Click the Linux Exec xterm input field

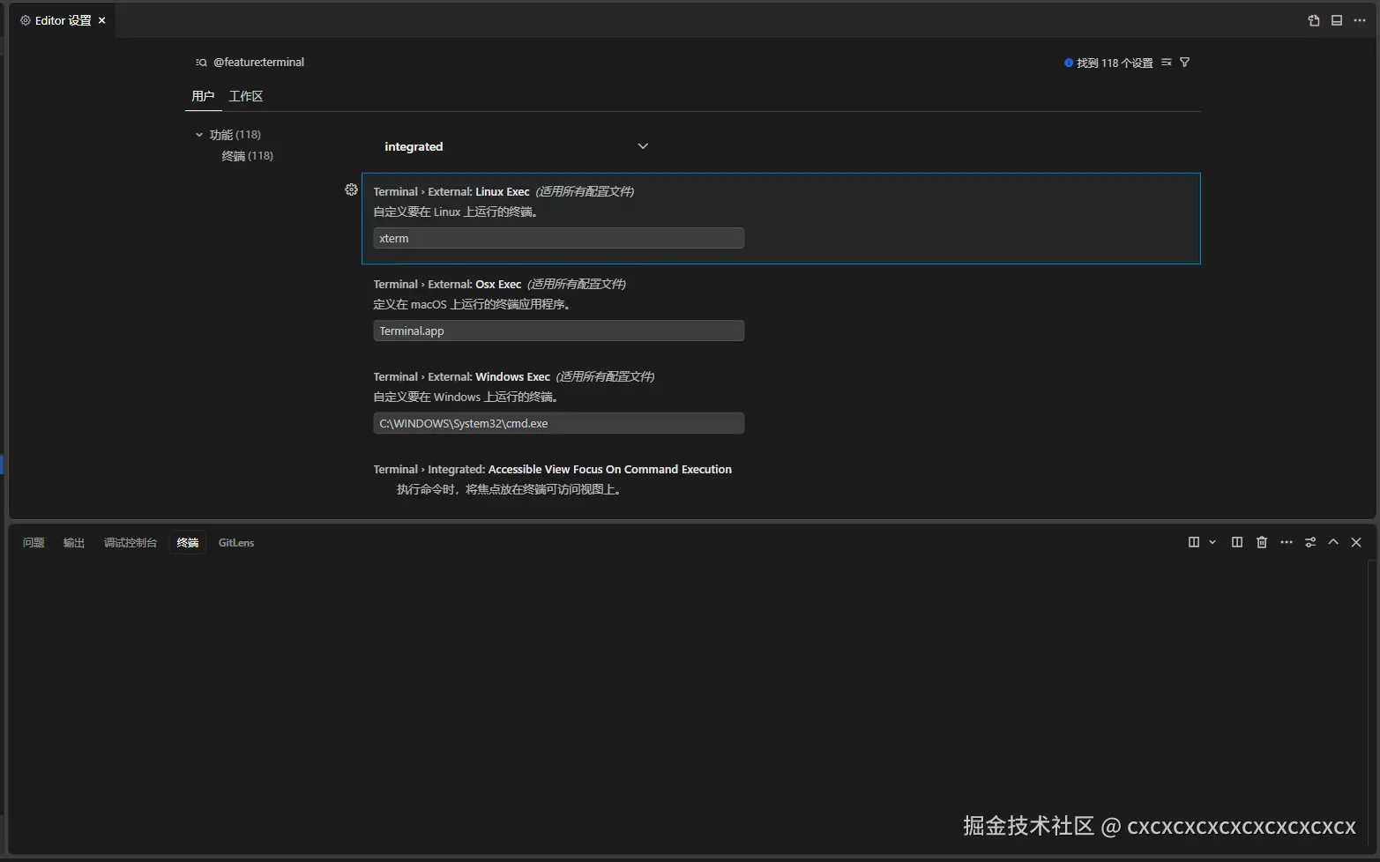point(558,239)
